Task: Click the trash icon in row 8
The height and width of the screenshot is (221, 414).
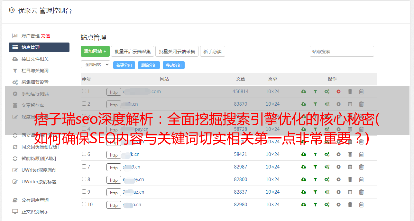Action: 361,179
